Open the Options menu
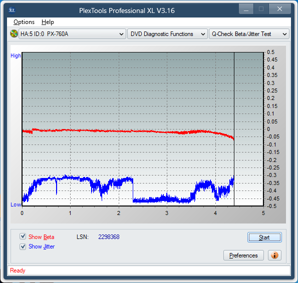 point(24,22)
